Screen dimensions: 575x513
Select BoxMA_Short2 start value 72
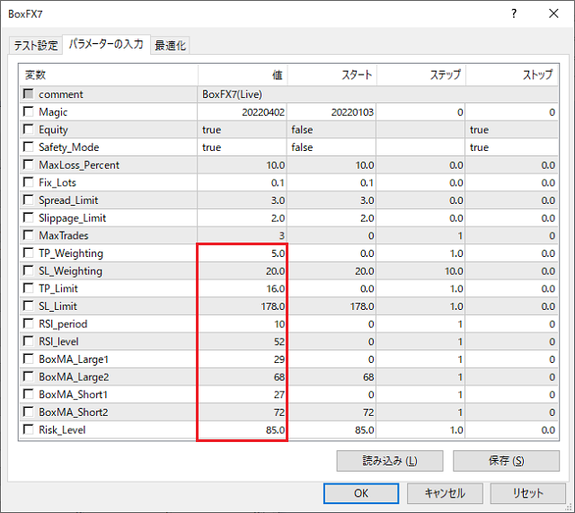pos(368,412)
